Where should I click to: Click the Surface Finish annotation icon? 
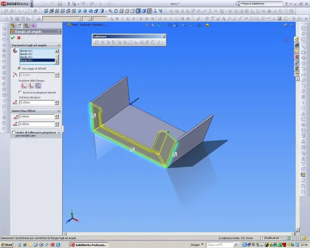coord(240,19)
